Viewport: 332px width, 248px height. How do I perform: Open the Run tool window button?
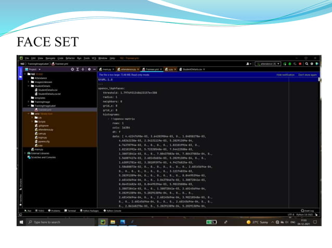(x=28, y=211)
